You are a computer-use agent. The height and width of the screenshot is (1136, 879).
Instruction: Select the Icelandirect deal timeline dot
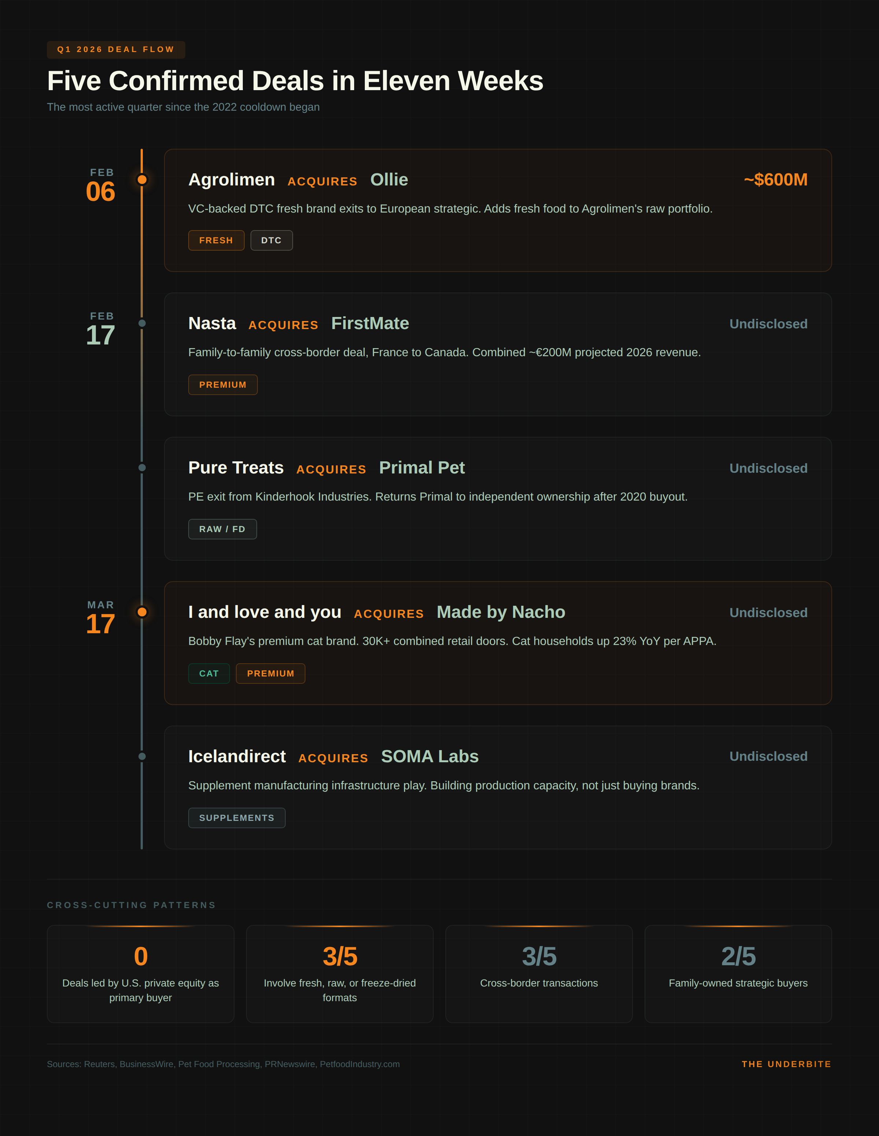click(142, 756)
